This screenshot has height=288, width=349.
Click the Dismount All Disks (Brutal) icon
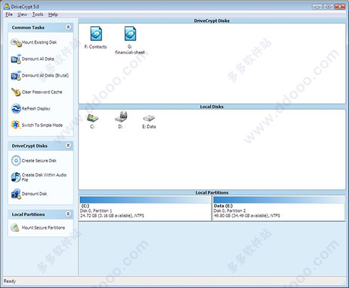pyautogui.click(x=16, y=76)
